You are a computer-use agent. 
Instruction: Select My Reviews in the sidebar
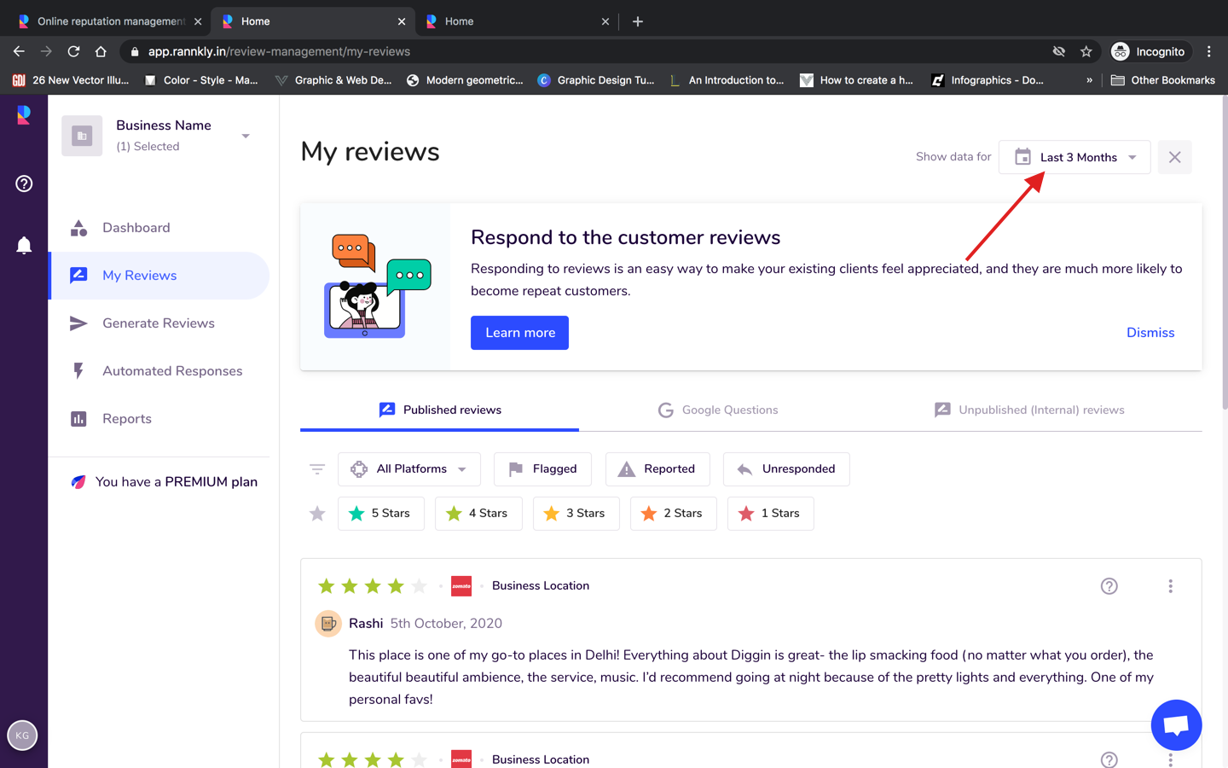(x=160, y=276)
